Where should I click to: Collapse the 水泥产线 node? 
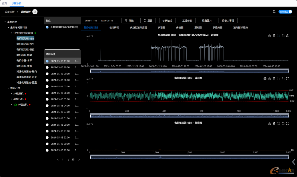(8, 88)
